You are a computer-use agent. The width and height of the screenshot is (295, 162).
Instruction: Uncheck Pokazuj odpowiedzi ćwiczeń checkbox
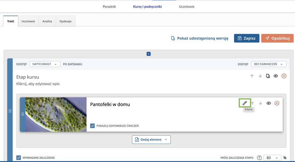(92, 126)
